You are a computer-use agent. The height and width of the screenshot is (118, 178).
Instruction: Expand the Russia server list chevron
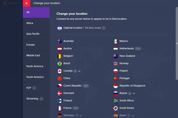click(134, 93)
